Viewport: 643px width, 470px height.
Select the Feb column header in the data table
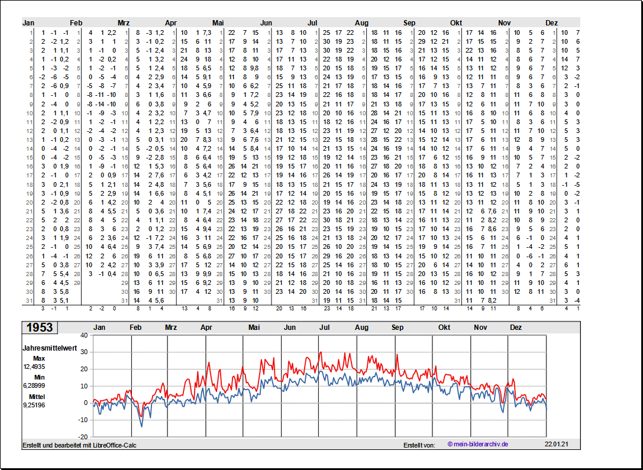(76, 23)
